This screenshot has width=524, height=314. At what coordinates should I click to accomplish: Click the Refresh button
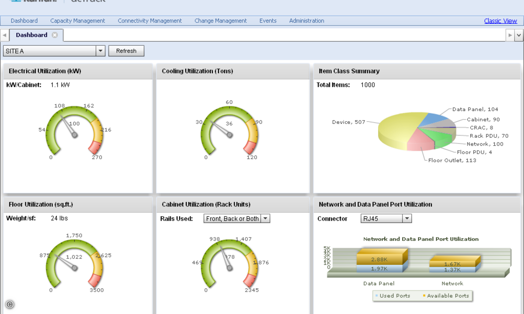tap(126, 51)
